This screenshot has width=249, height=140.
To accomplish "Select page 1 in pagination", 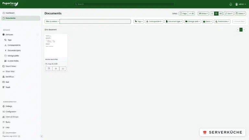I will click(241, 30).
